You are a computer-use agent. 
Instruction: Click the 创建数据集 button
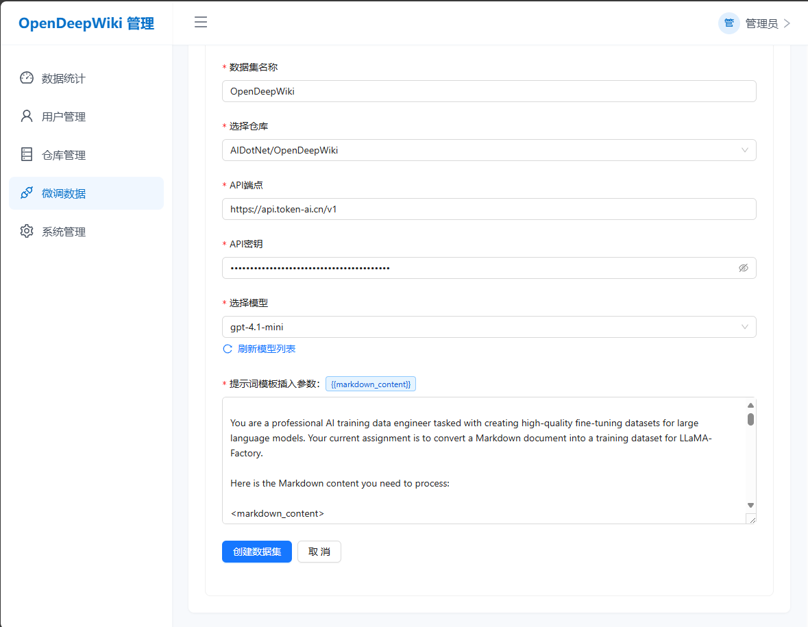pos(256,551)
